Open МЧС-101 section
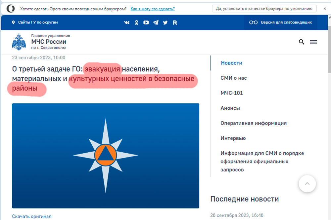 point(231,93)
